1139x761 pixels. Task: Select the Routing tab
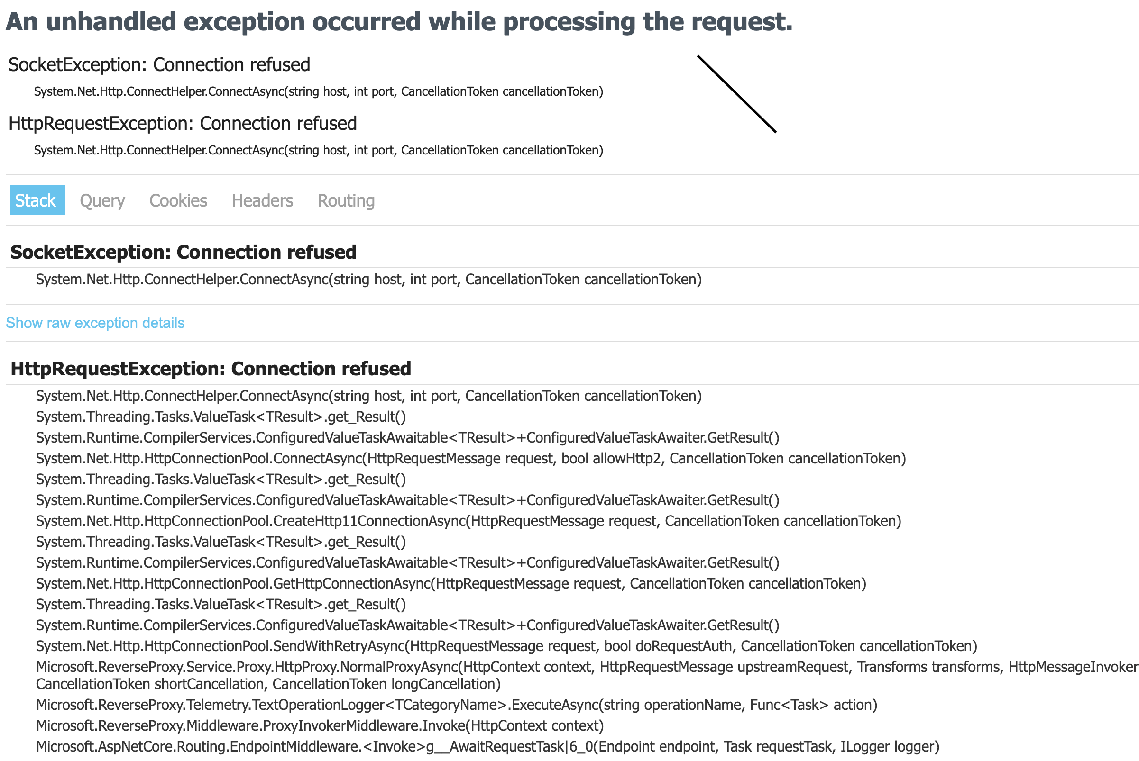coord(346,200)
